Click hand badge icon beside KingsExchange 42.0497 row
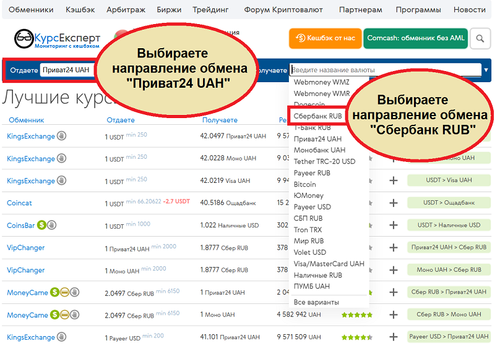The width and height of the screenshot is (495, 346). click(61, 136)
